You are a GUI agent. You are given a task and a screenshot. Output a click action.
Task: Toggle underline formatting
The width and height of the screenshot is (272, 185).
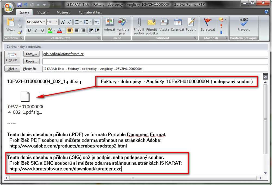[x=42, y=30]
